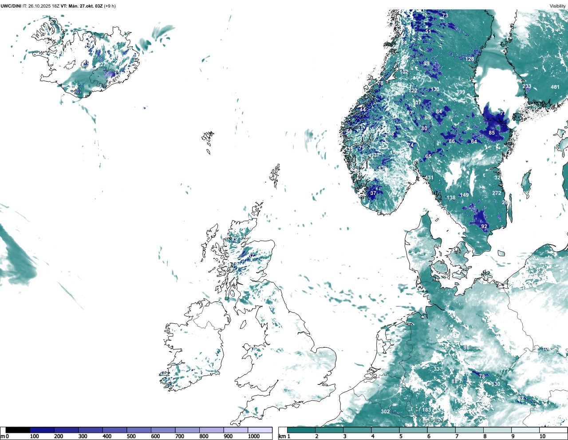Click the 5–6 km legend swatch
Screen dimensions: 568x440
tap(414, 430)
